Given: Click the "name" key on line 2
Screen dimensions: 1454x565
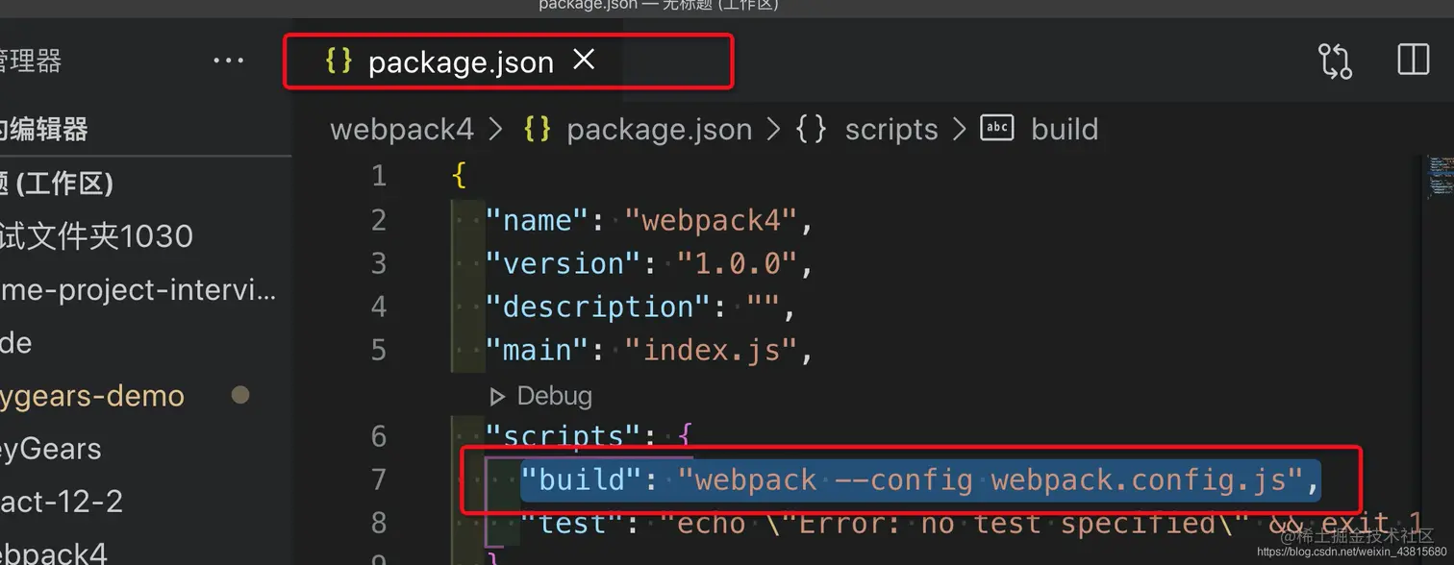Looking at the screenshot, I should pyautogui.click(x=537, y=220).
